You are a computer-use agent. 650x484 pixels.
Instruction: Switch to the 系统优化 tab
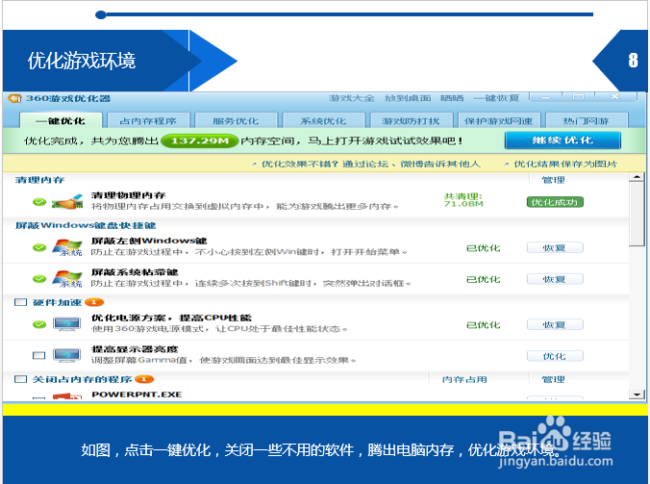(x=323, y=120)
